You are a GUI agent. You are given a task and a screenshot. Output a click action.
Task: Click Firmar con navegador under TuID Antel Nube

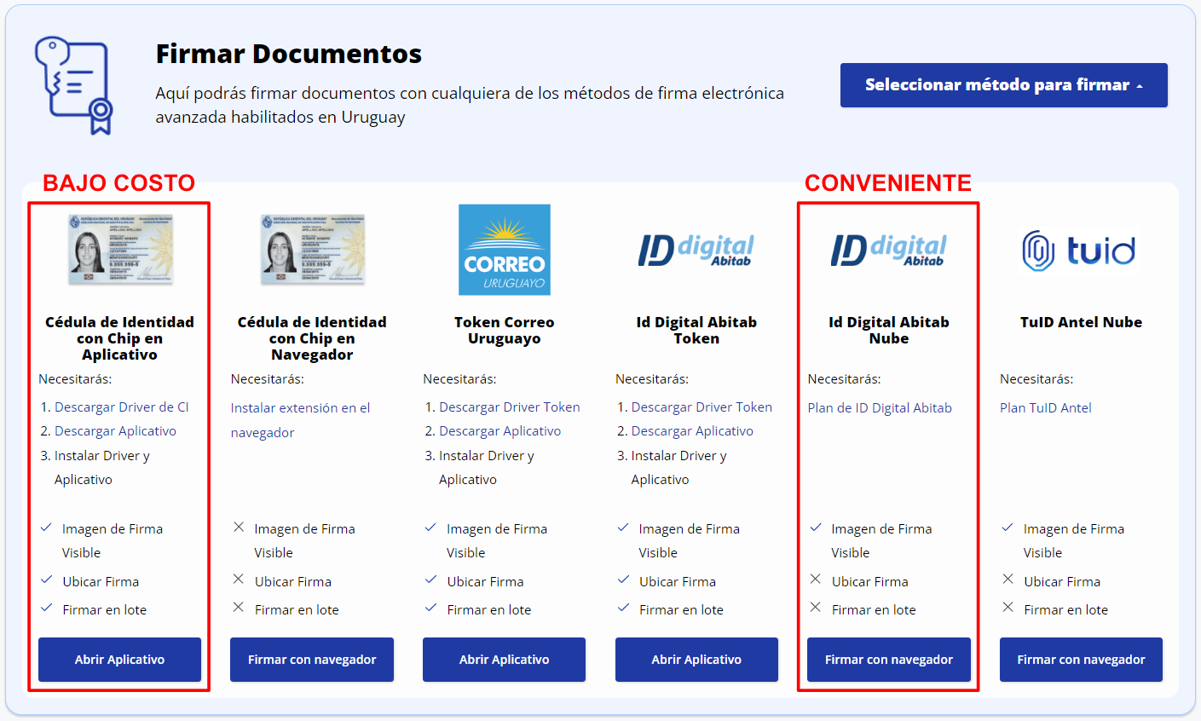pos(1081,660)
